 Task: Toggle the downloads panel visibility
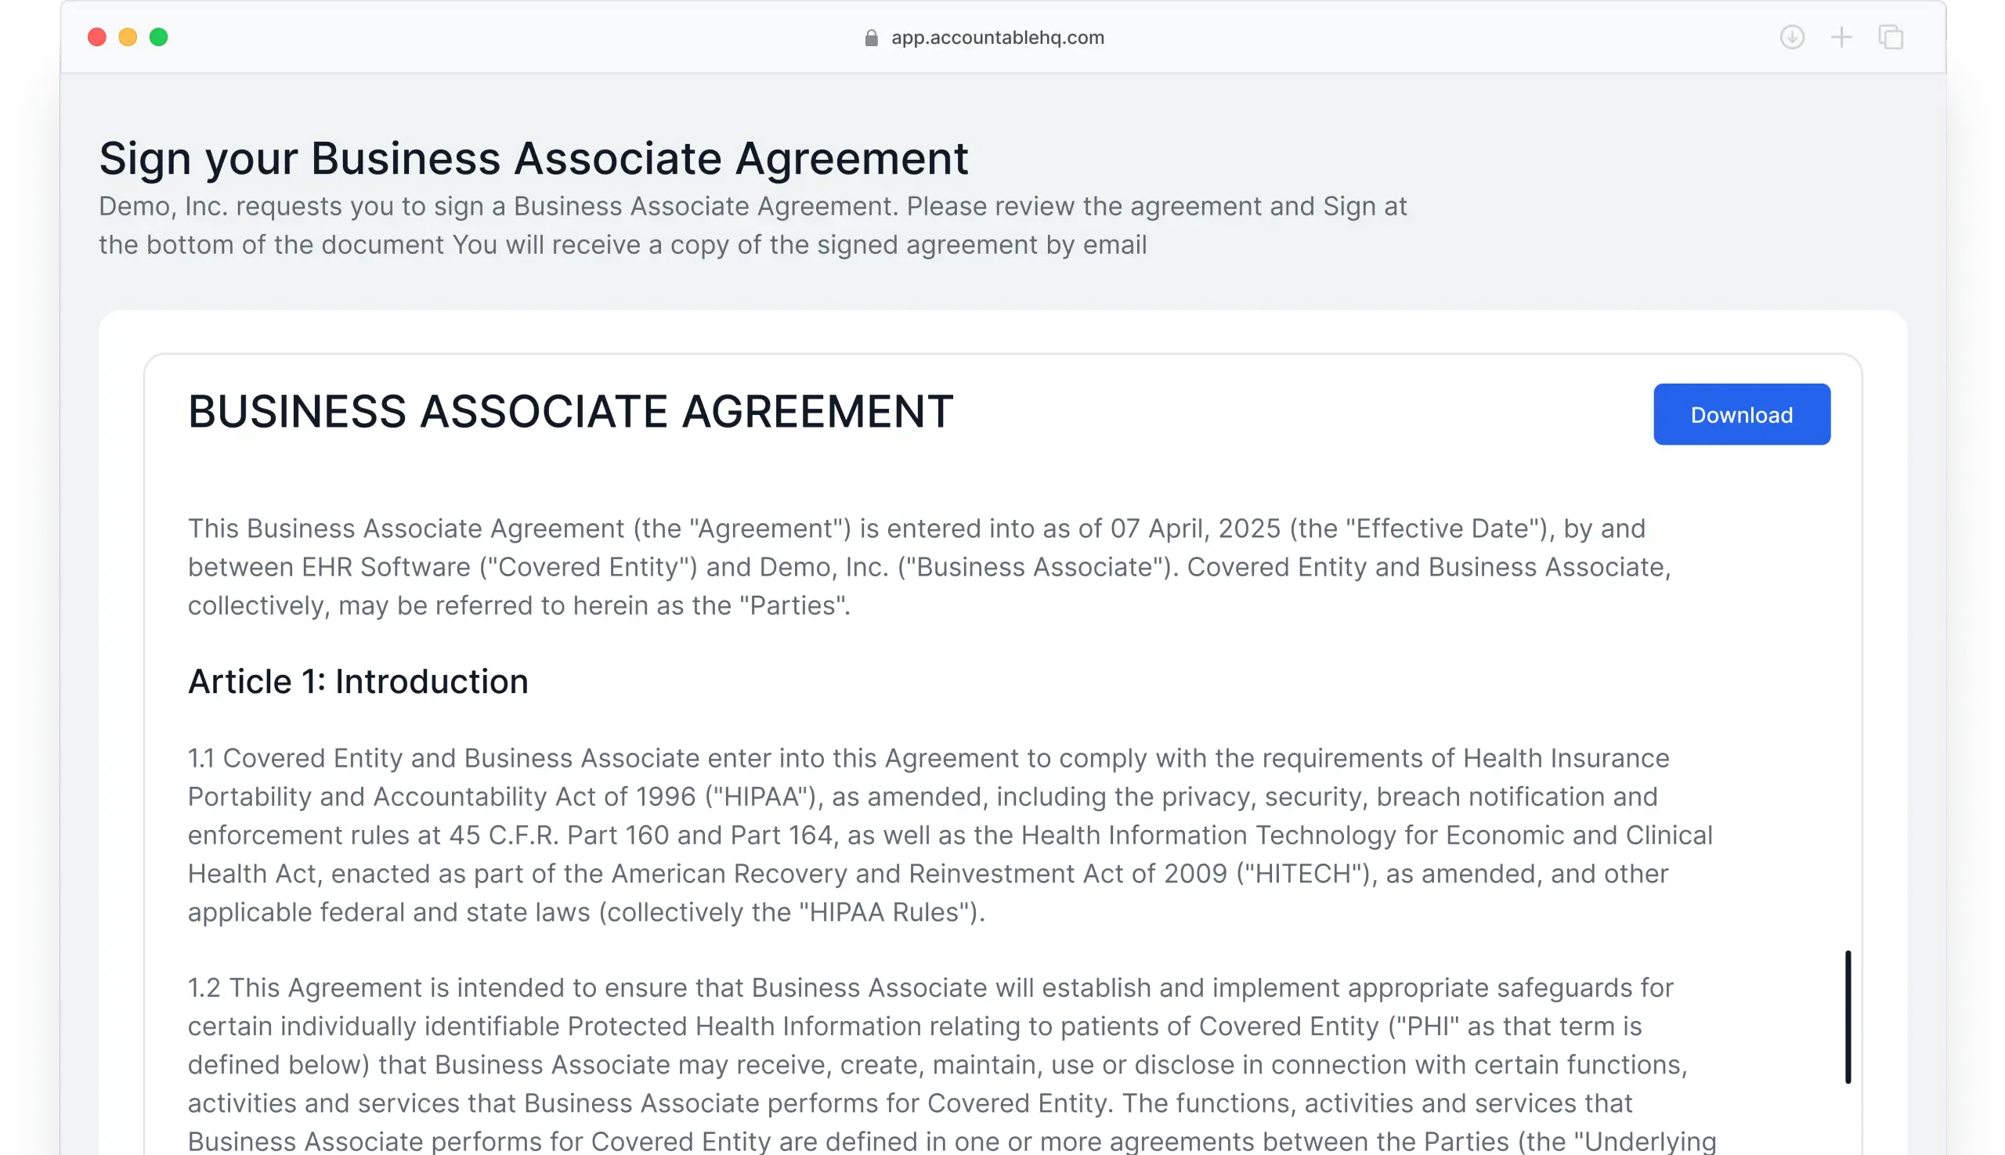point(1794,37)
